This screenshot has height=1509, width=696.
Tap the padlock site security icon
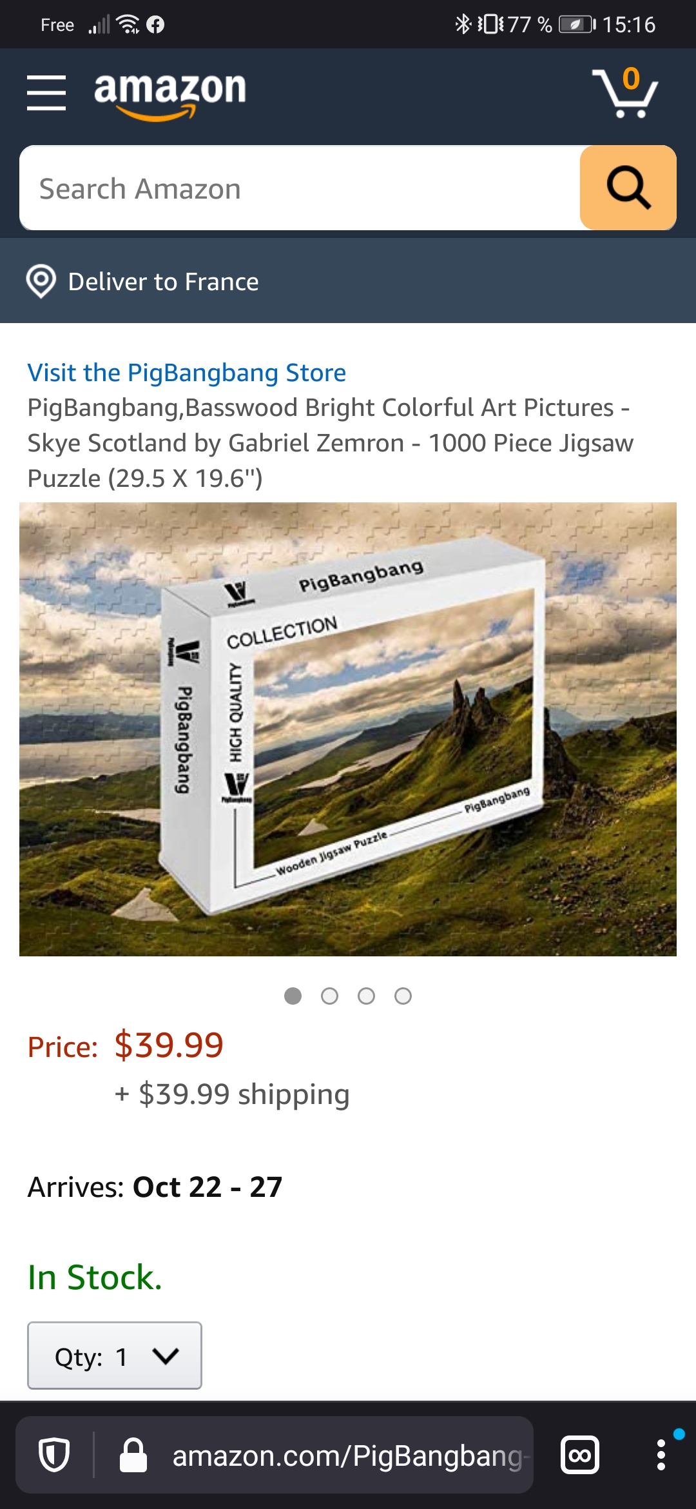133,1455
